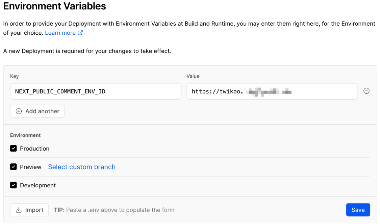Click the Environment Variables heading
Image resolution: width=380 pixels, height=224 pixels.
(55, 6)
